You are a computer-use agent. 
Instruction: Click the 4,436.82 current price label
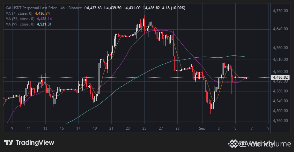280,77
